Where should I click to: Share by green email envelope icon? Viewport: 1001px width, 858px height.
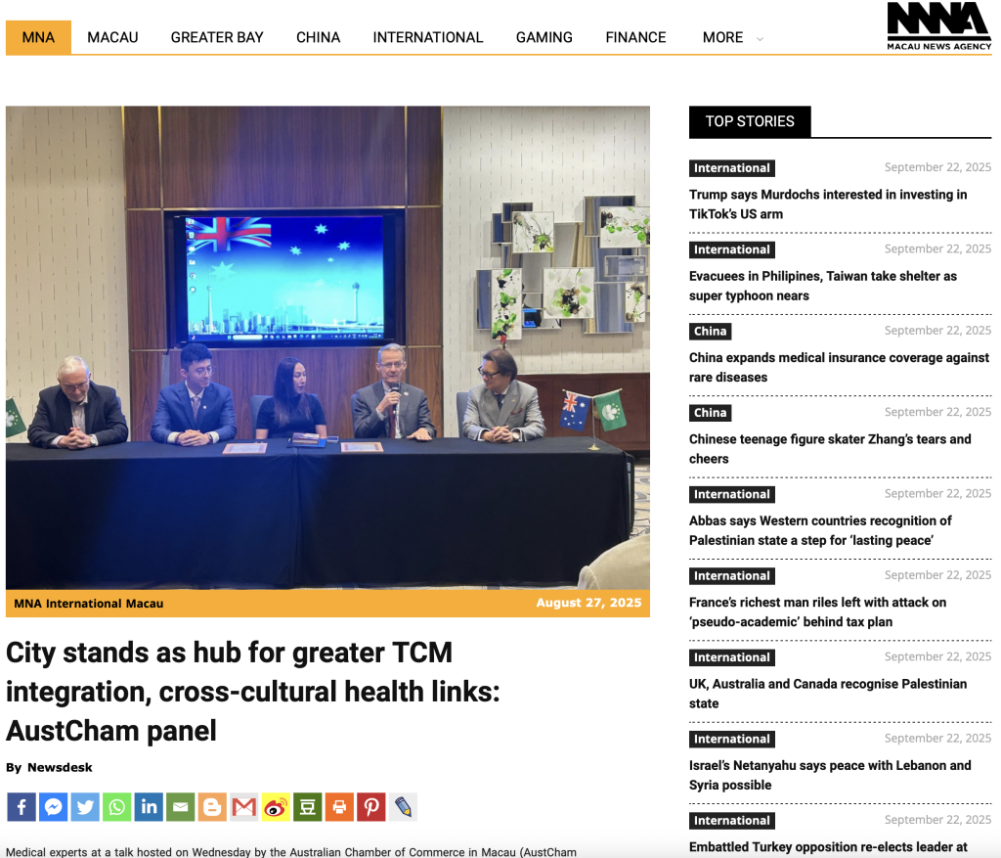click(x=181, y=807)
